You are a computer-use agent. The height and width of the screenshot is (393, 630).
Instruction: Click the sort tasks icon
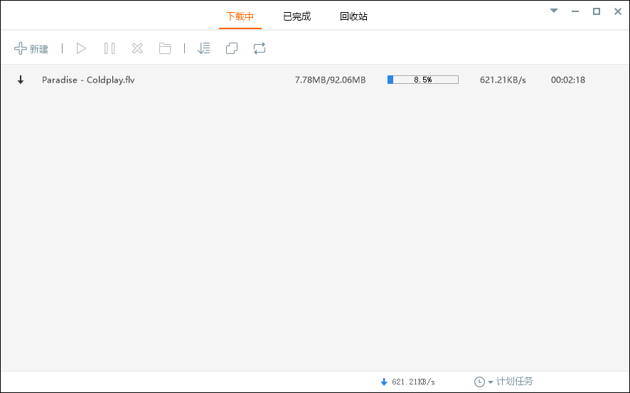pyautogui.click(x=204, y=48)
